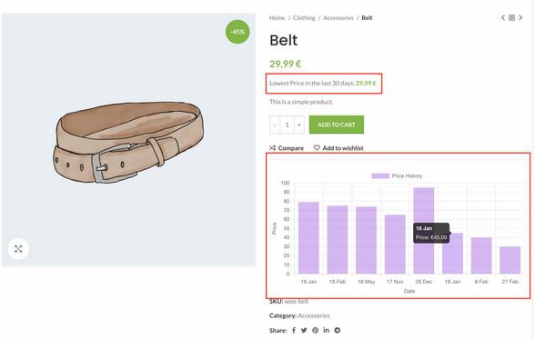Open the product grid icon
535x340 pixels.
(511, 18)
